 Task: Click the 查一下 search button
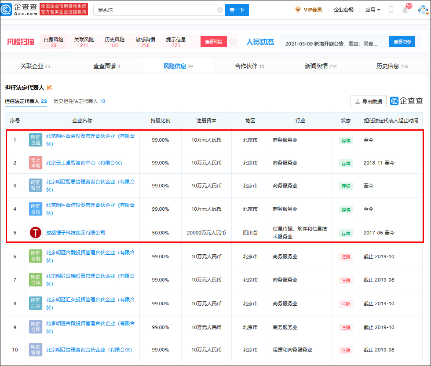237,10
